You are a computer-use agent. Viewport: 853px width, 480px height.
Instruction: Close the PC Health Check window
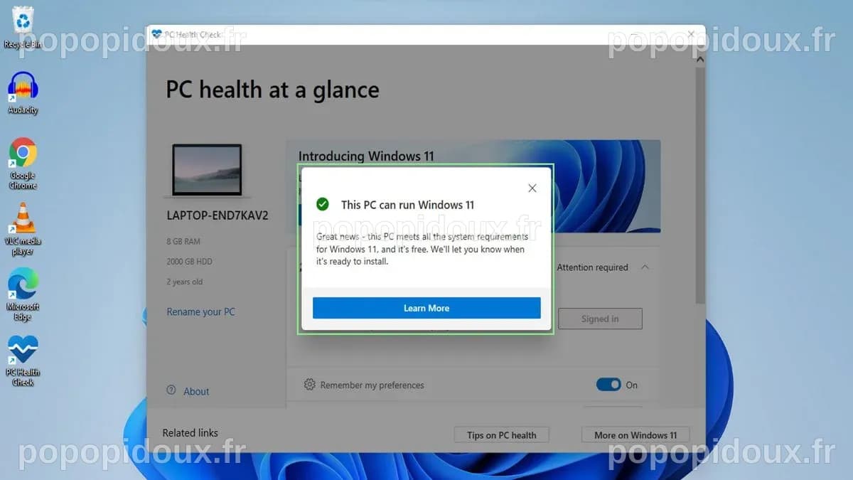pyautogui.click(x=691, y=34)
